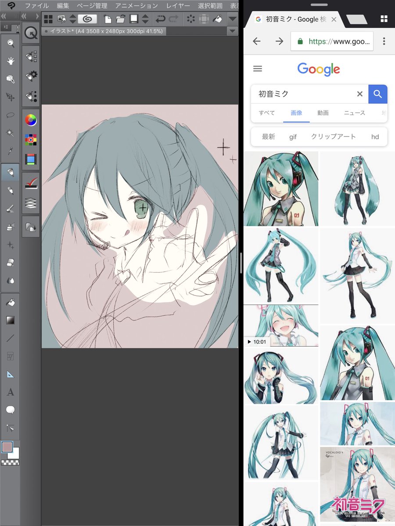Click the Fill bucket icon in the command bar
Viewport: 395px width, 526px height.
tap(218, 19)
